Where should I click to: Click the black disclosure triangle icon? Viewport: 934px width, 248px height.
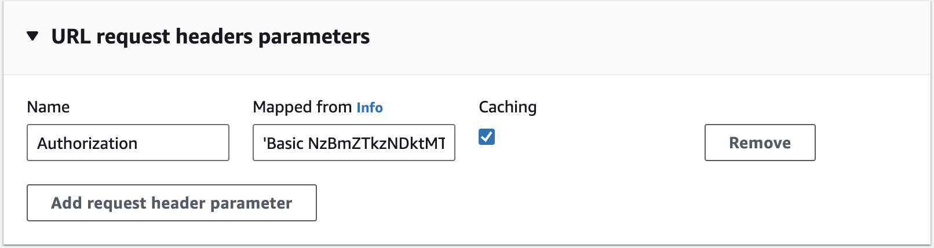click(32, 37)
